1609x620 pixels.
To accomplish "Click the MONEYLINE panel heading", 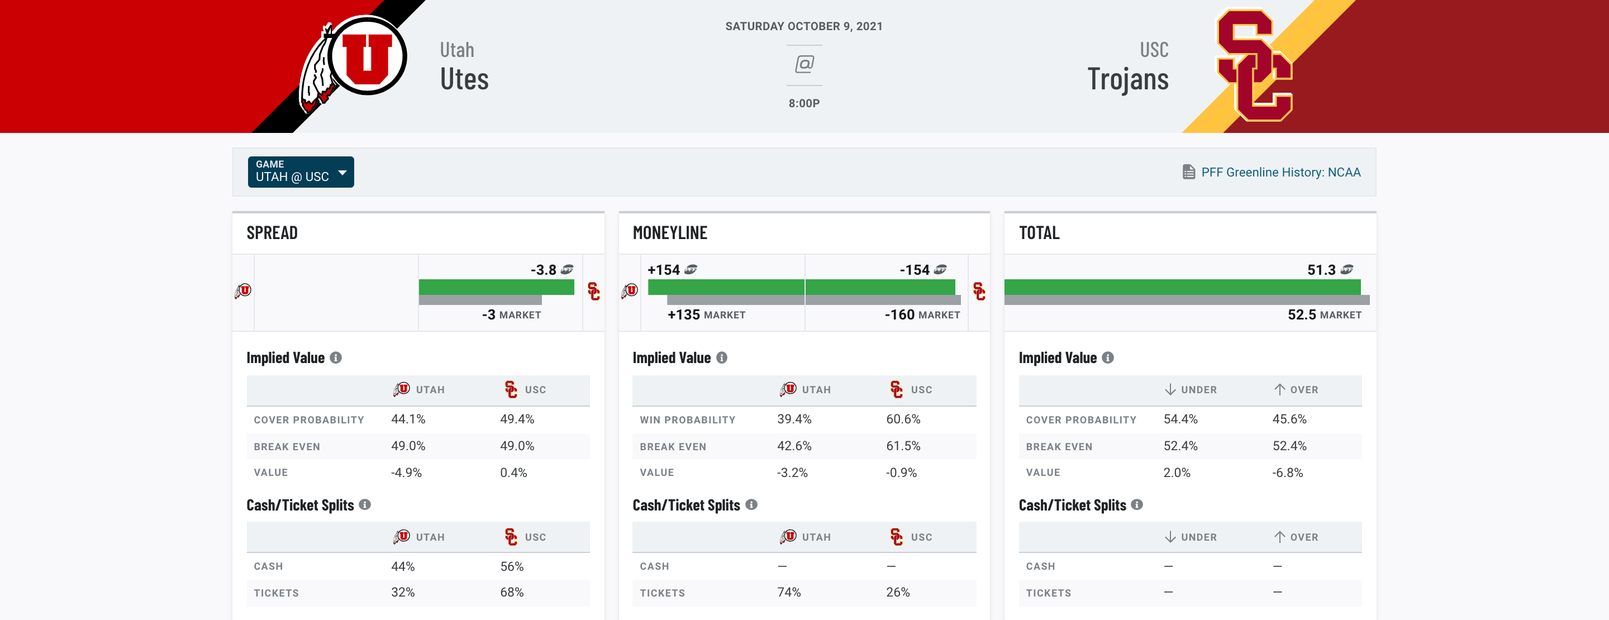I will (670, 233).
